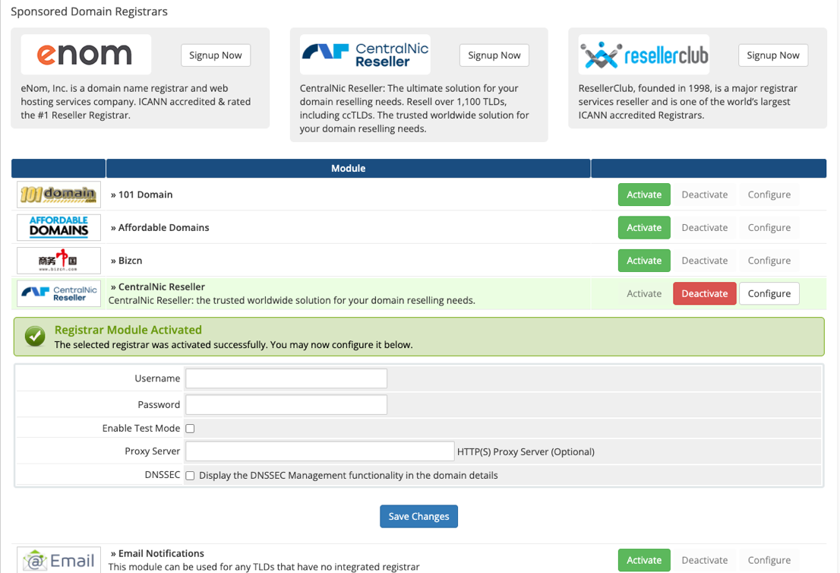Click the 'DNSSEC' field label
Viewport: 840px width, 573px height.
tap(163, 475)
